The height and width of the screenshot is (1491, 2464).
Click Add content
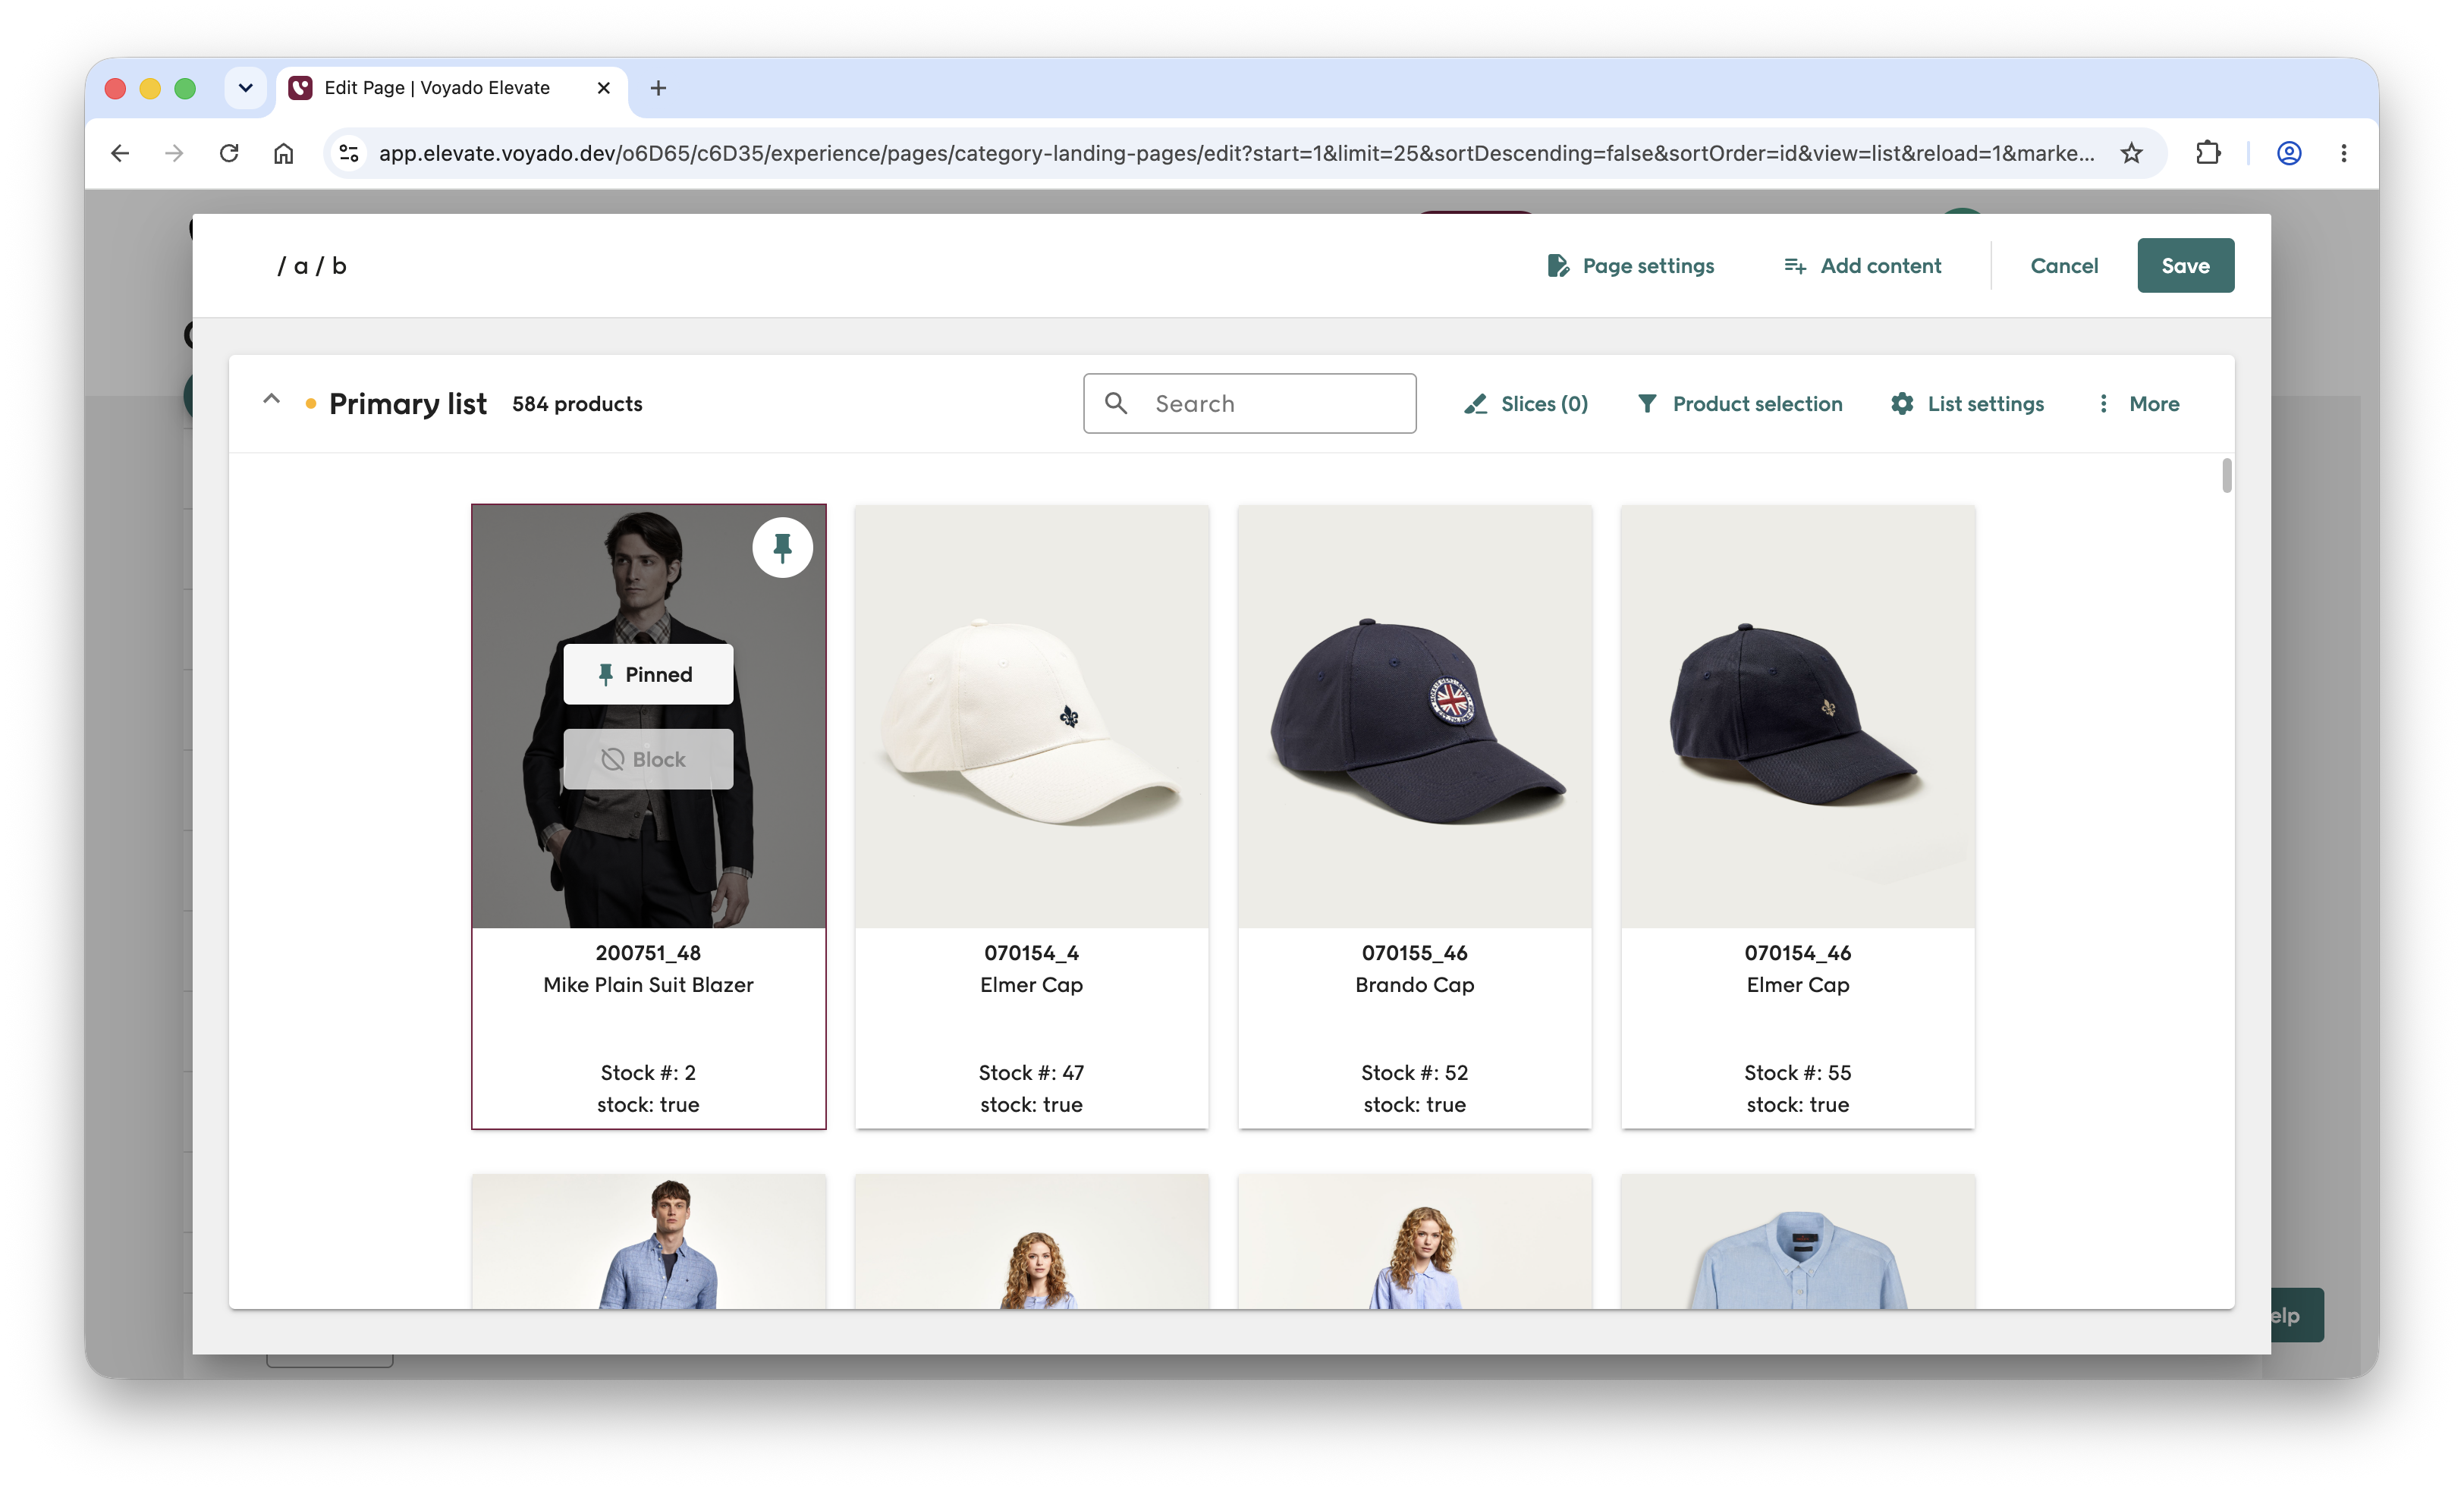tap(1862, 265)
